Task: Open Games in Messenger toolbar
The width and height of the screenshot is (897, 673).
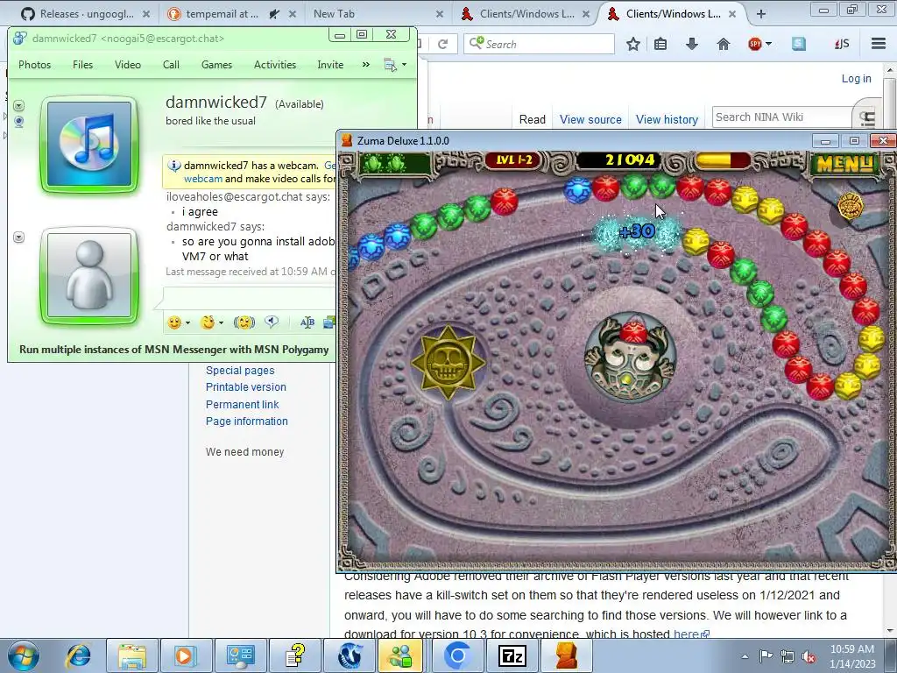Action: tap(217, 65)
